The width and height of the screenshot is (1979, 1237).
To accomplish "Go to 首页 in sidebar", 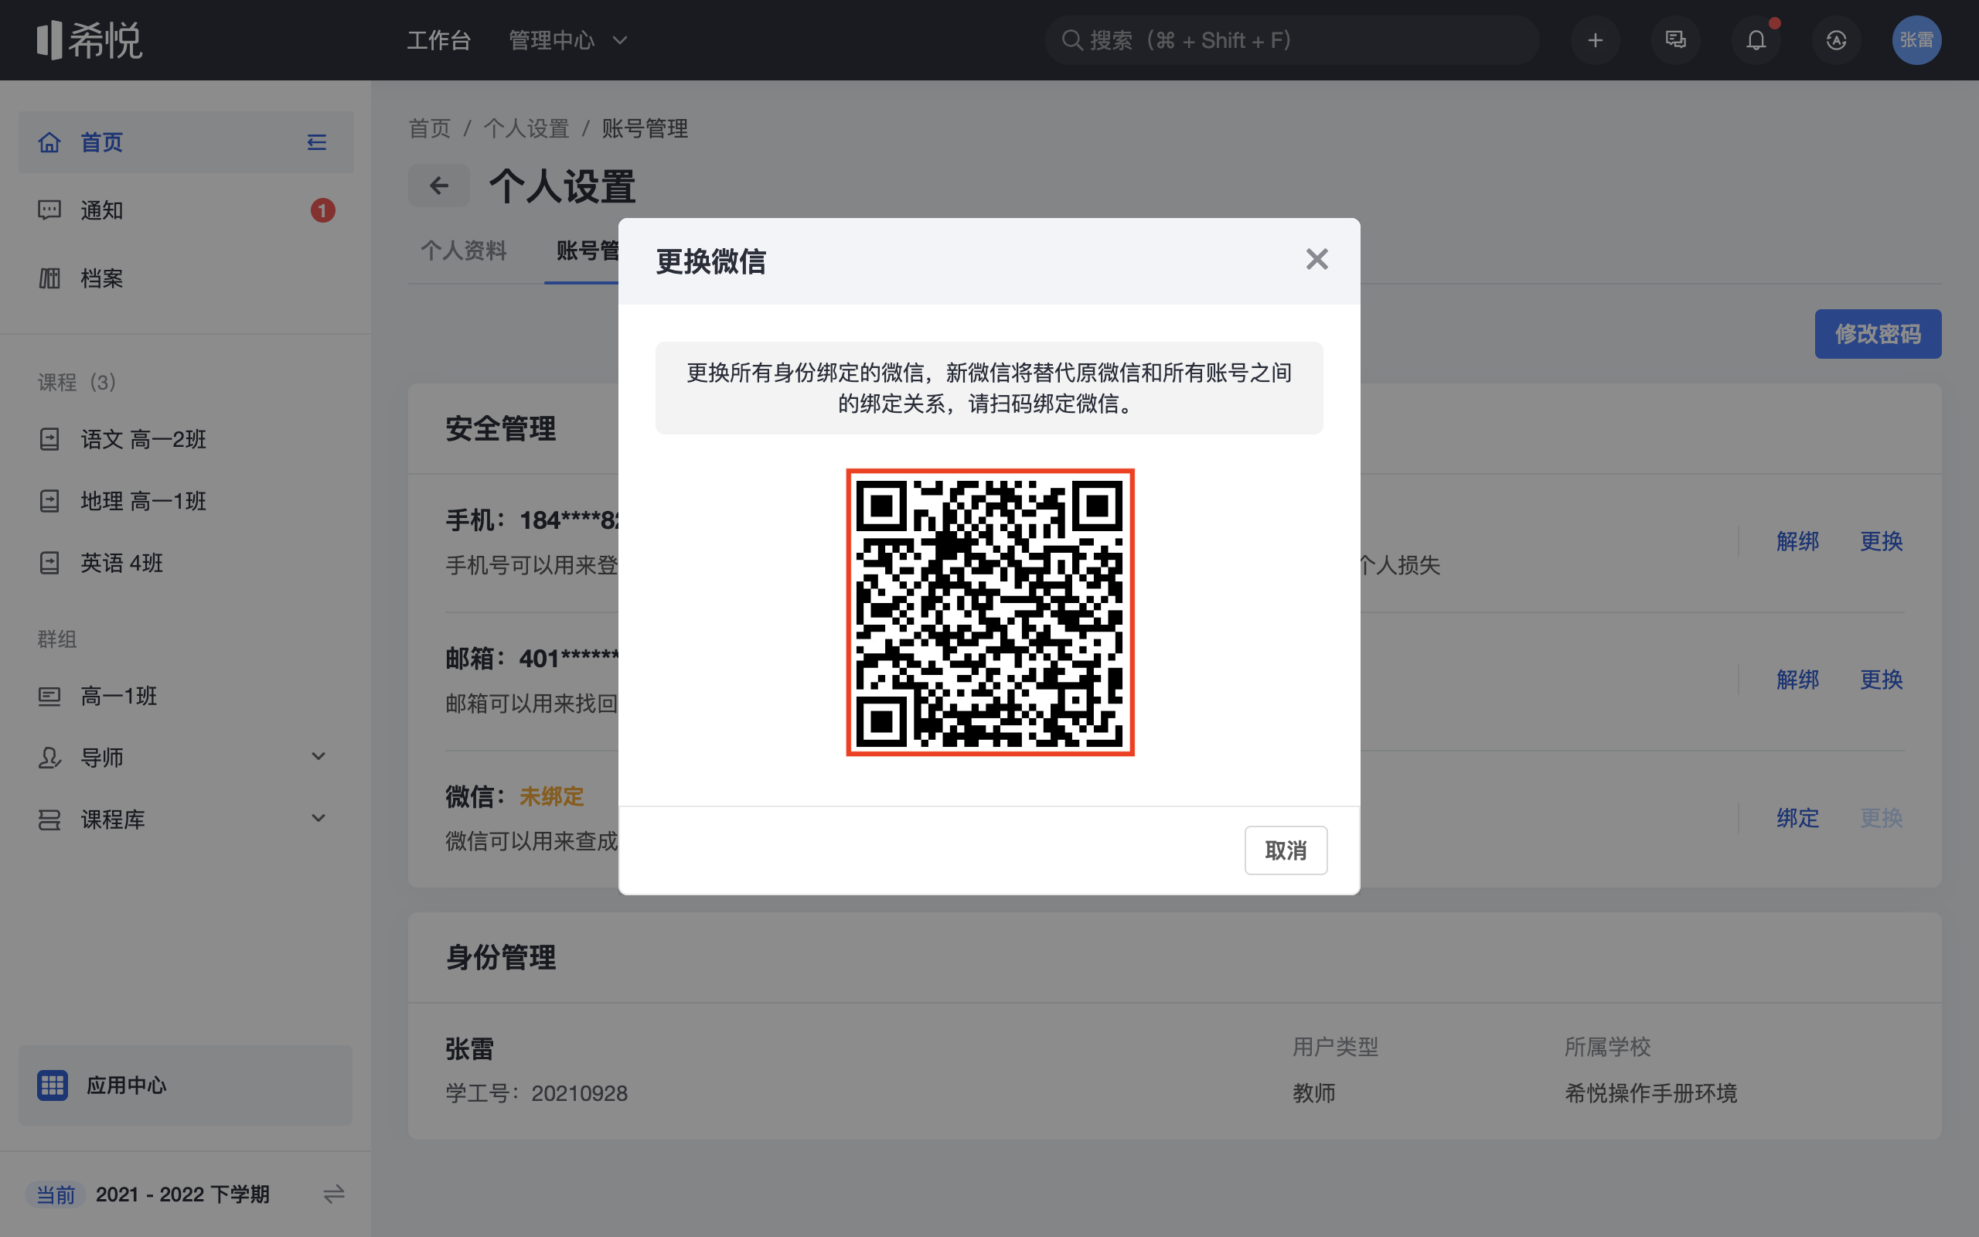I will [x=186, y=142].
